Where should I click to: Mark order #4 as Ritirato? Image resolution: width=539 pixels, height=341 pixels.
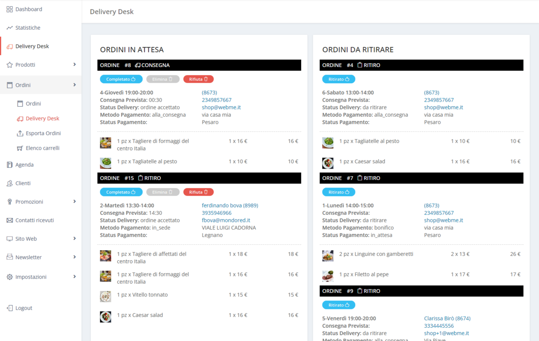coord(339,79)
